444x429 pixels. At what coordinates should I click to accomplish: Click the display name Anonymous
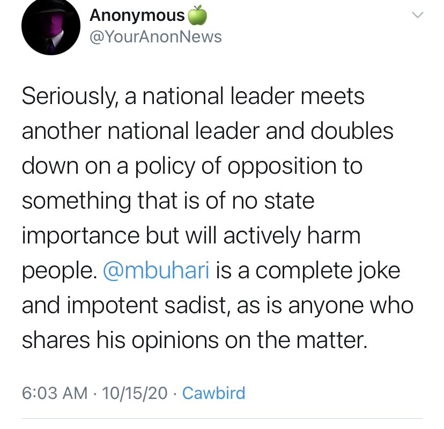click(x=137, y=16)
